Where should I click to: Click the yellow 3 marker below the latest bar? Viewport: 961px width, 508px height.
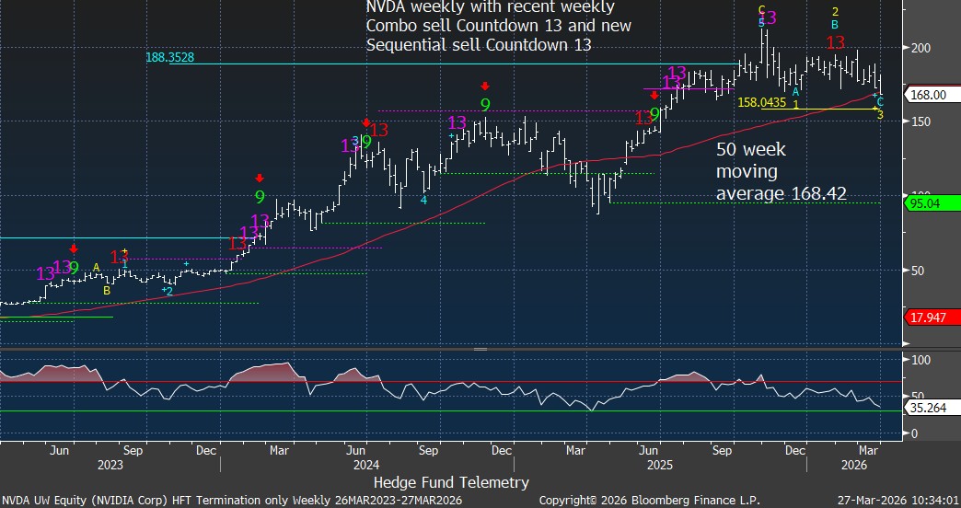(x=879, y=115)
